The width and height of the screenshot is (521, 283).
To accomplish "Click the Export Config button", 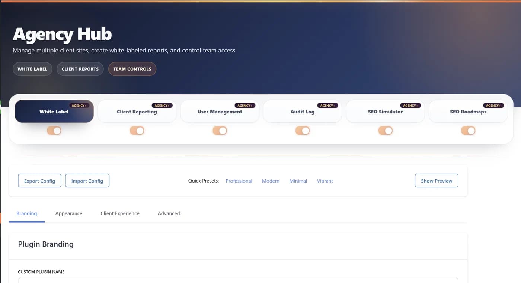I will coord(39,181).
